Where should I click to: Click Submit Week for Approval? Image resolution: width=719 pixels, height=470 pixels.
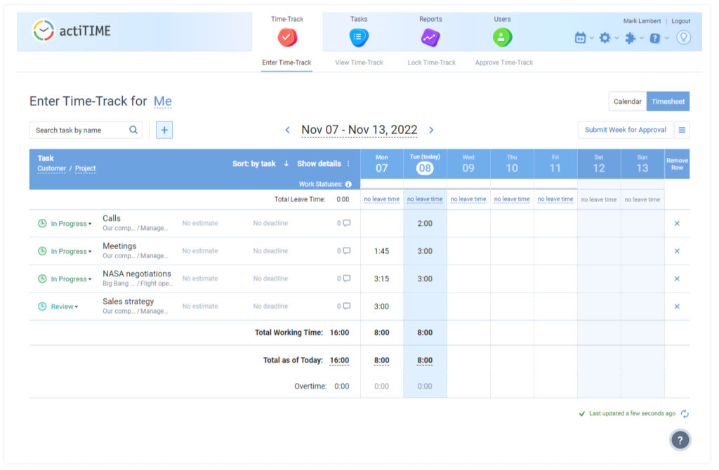[x=625, y=129]
